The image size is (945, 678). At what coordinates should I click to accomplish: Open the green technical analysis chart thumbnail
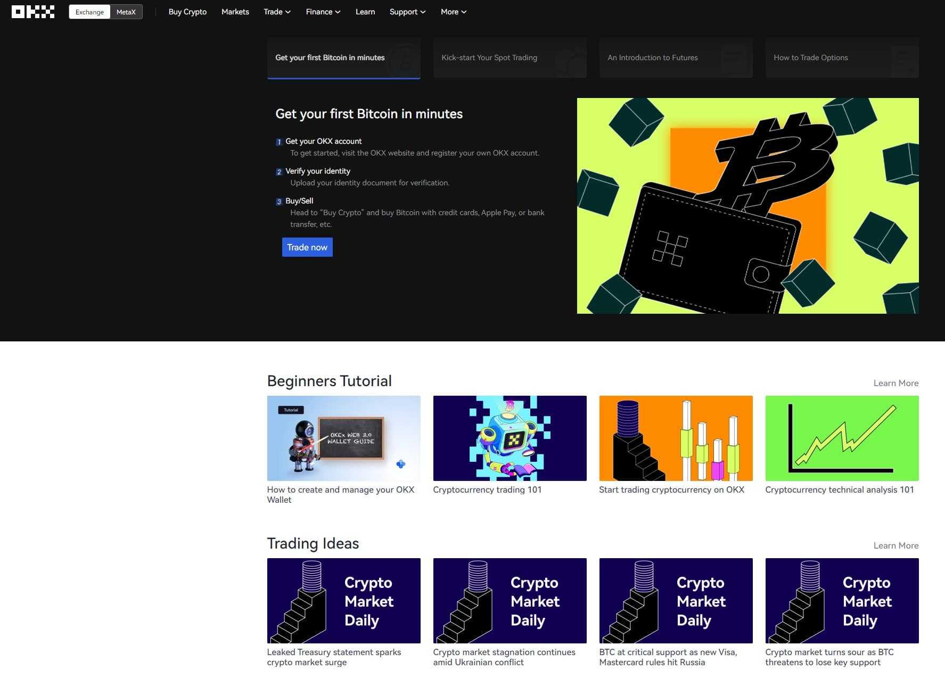coord(842,438)
